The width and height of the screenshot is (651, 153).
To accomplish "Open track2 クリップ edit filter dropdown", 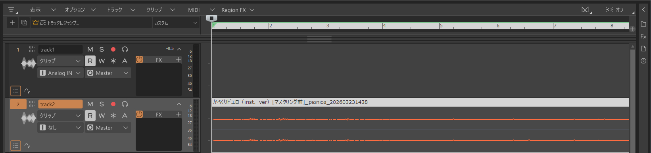I will 60,115.
